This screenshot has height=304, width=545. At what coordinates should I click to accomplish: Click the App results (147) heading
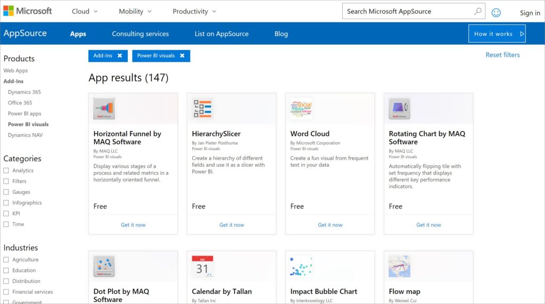[x=128, y=78]
